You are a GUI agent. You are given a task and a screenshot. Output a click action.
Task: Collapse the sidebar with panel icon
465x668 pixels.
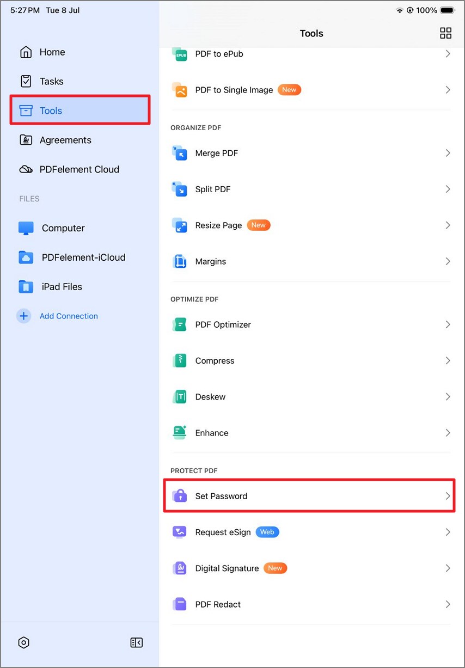pyautogui.click(x=136, y=642)
